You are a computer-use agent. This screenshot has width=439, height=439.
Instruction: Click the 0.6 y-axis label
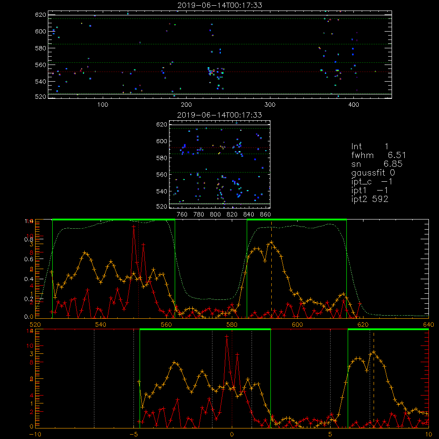click(x=28, y=259)
